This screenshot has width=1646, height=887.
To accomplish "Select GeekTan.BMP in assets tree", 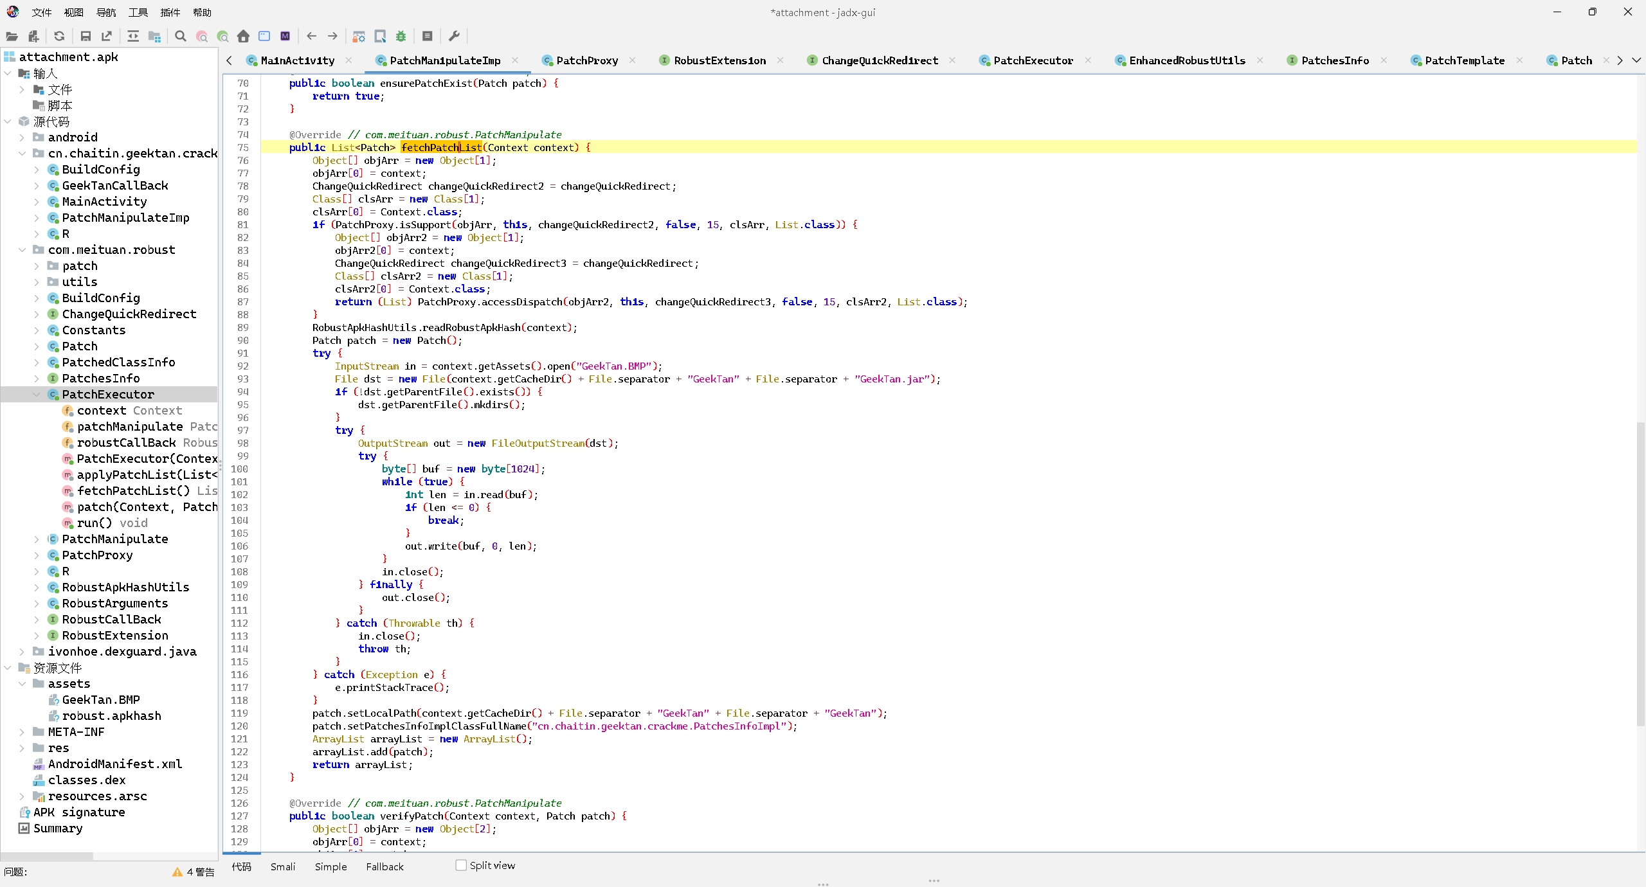I will [100, 700].
